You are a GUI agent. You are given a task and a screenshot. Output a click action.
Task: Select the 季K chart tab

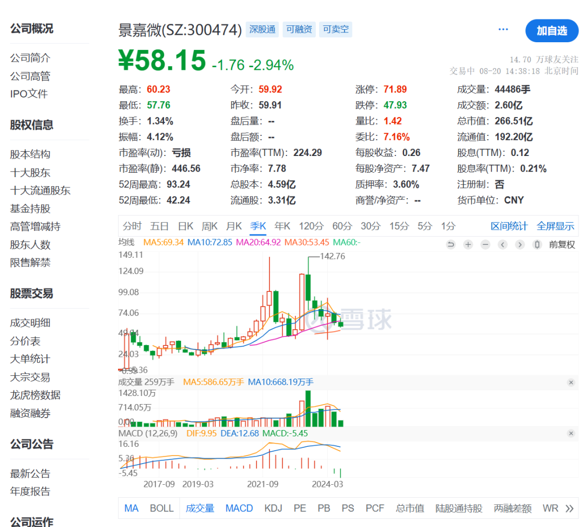(258, 226)
